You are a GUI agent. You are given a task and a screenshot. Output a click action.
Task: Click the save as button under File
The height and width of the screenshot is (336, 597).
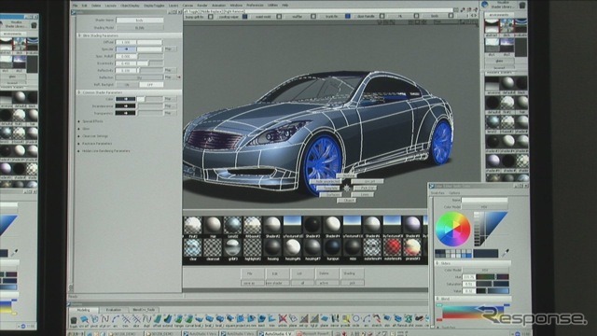click(x=253, y=283)
